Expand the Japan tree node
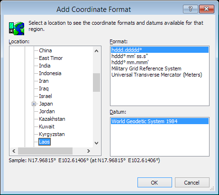Image resolution: width=219 pixels, height=195 pixels. point(34,104)
